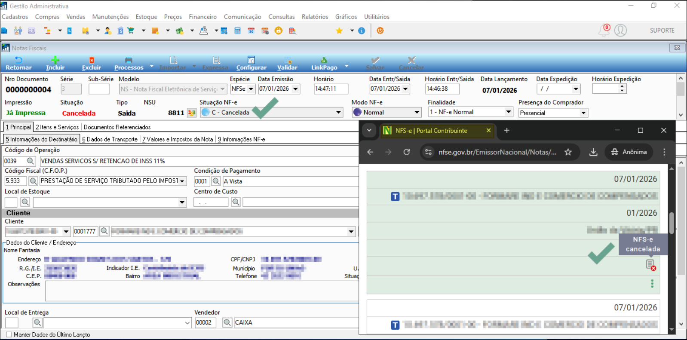Click the Processos button
Screen dimensions: 687x340
[129, 63]
